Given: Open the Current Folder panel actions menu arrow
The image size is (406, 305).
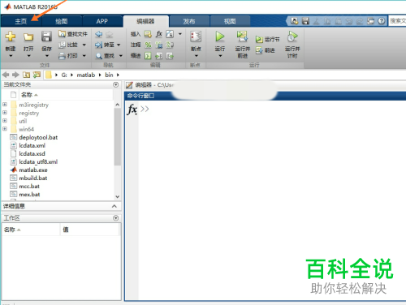Looking at the screenshot, I should tap(116, 84).
